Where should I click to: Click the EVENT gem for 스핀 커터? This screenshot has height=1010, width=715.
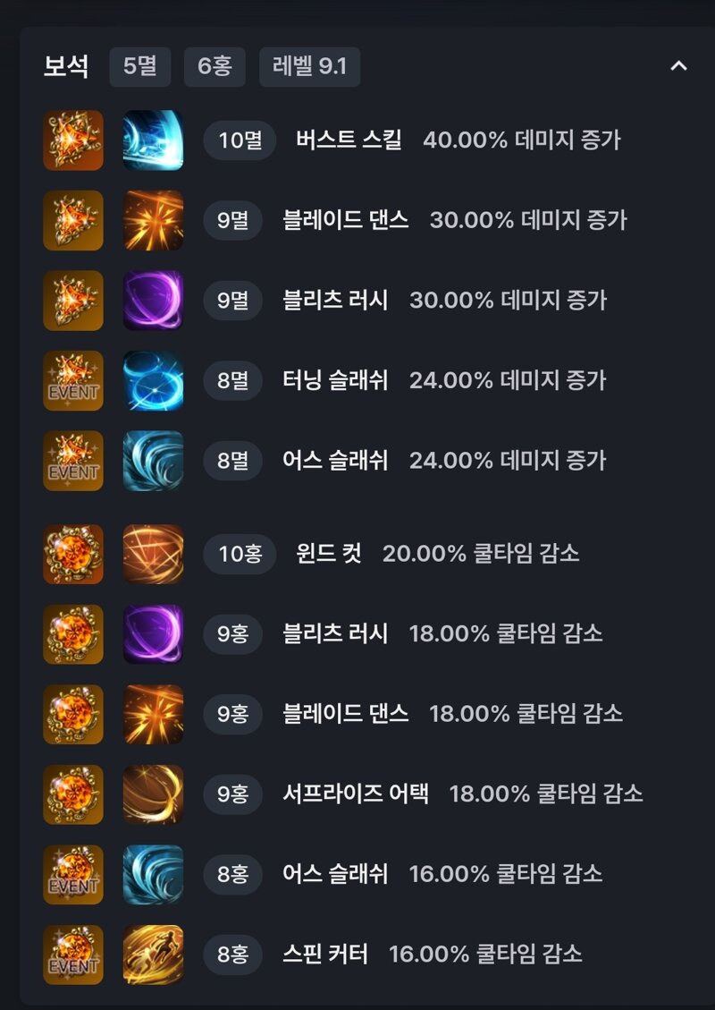tap(73, 955)
